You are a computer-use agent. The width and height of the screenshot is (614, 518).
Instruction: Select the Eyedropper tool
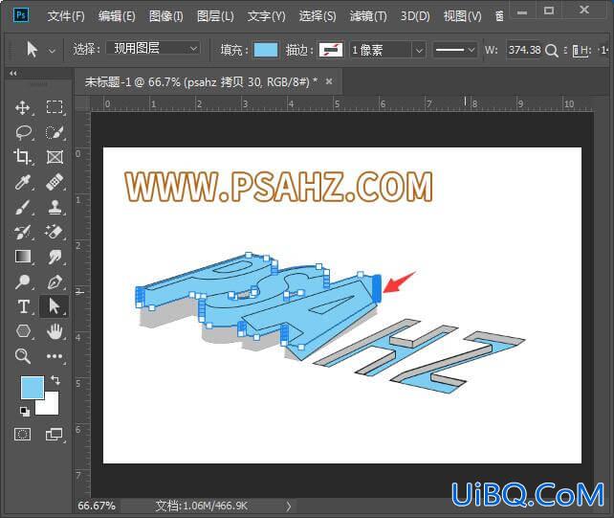[x=23, y=182]
